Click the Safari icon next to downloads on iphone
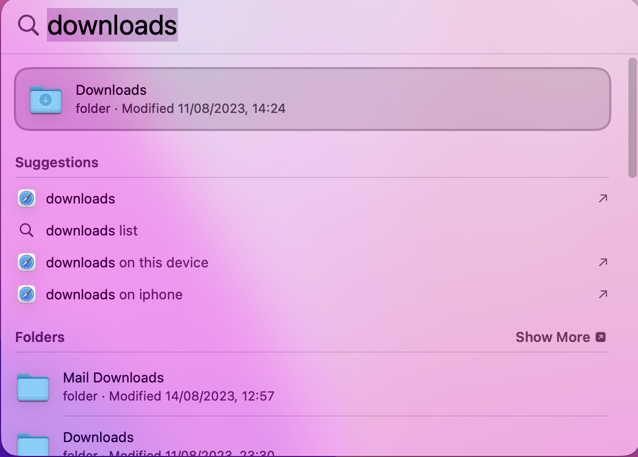638x457 pixels. 27,294
